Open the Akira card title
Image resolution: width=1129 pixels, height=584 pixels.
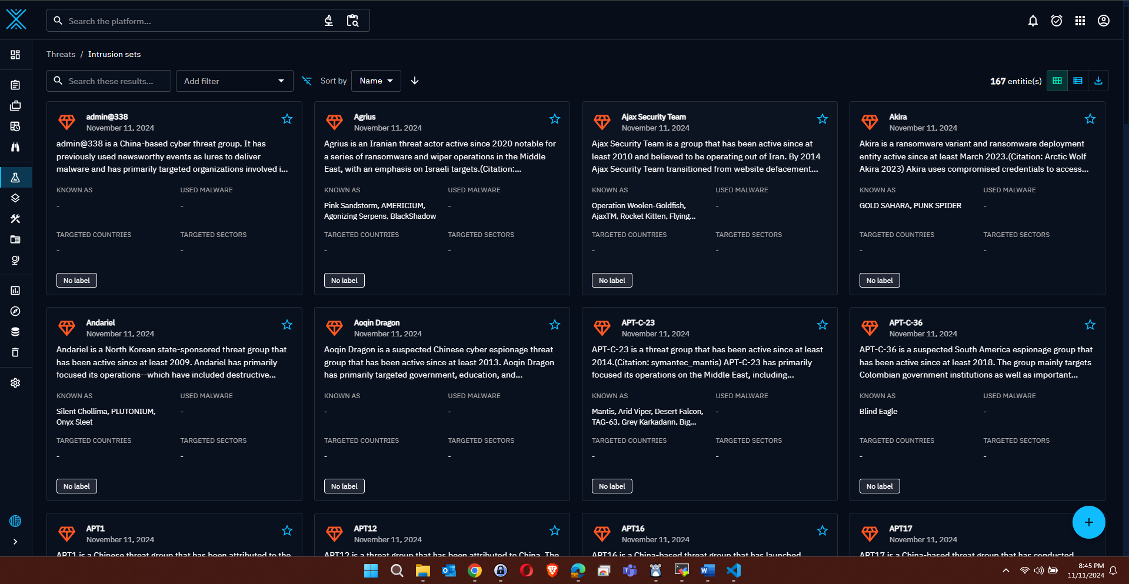(x=898, y=117)
